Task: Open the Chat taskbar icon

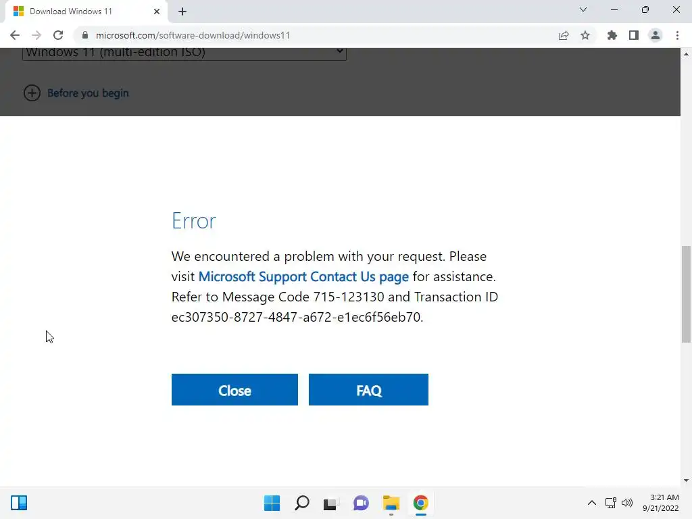Action: click(361, 503)
